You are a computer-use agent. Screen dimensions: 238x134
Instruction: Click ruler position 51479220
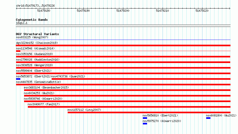202,11
